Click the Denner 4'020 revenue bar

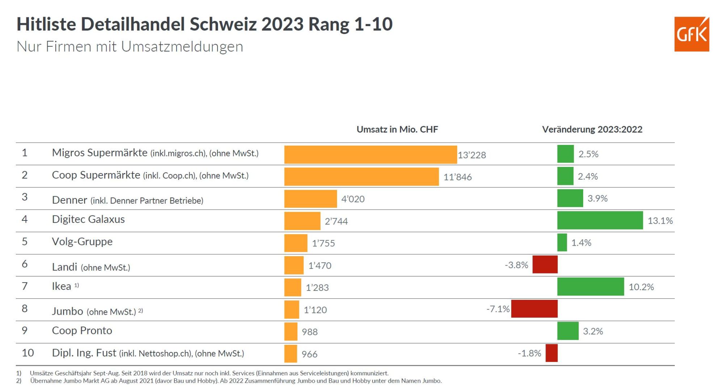310,199
